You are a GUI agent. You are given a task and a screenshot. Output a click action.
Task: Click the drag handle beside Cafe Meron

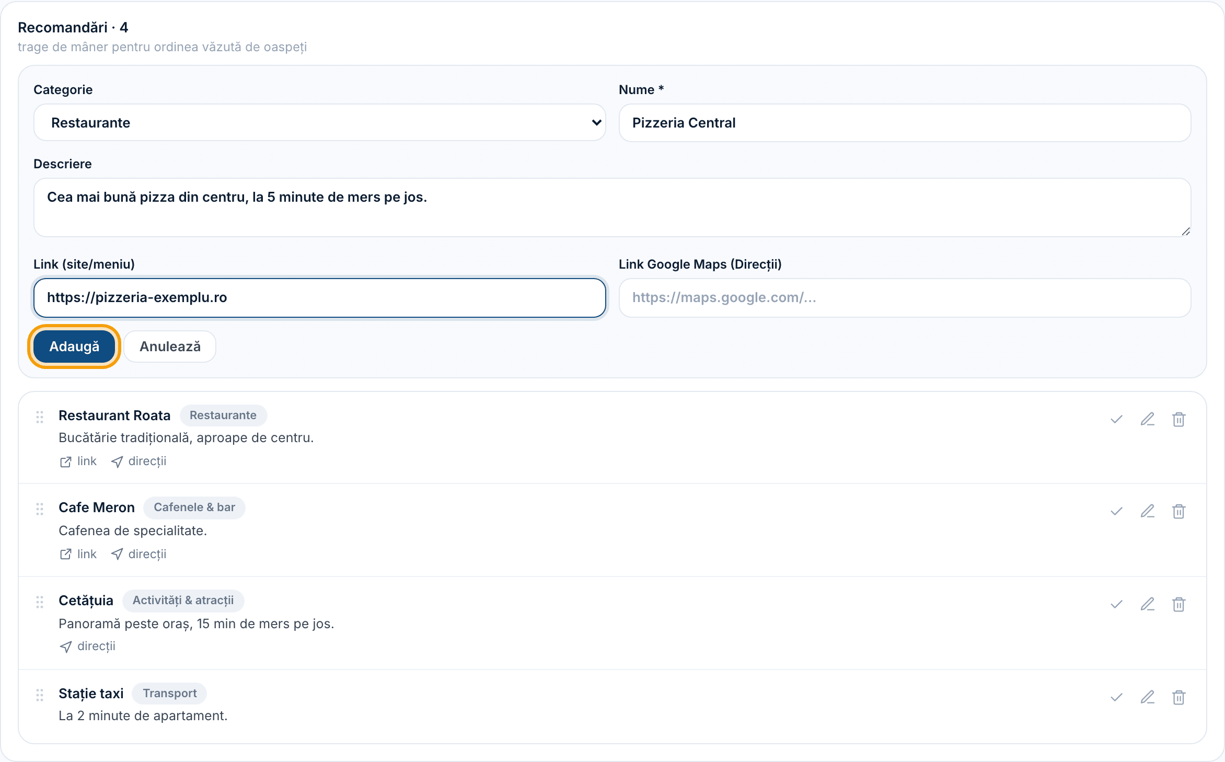coord(40,509)
